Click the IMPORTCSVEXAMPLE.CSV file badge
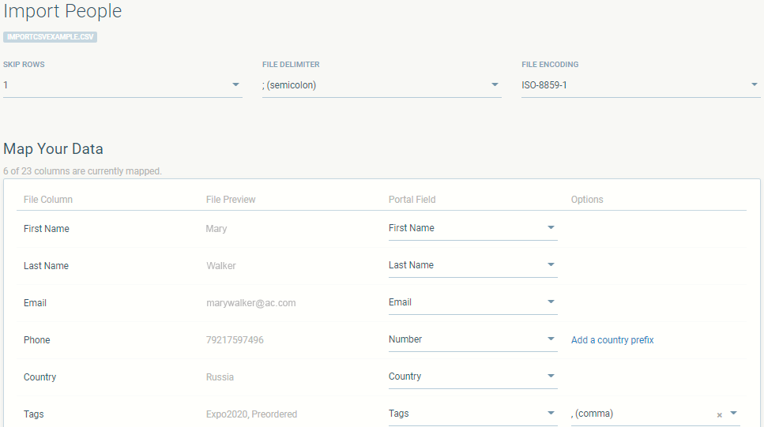764x427 pixels. click(51, 37)
